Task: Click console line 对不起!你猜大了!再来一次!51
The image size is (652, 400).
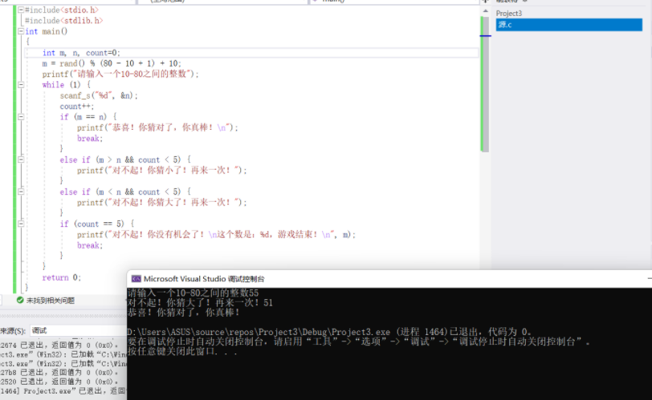Action: (x=200, y=303)
